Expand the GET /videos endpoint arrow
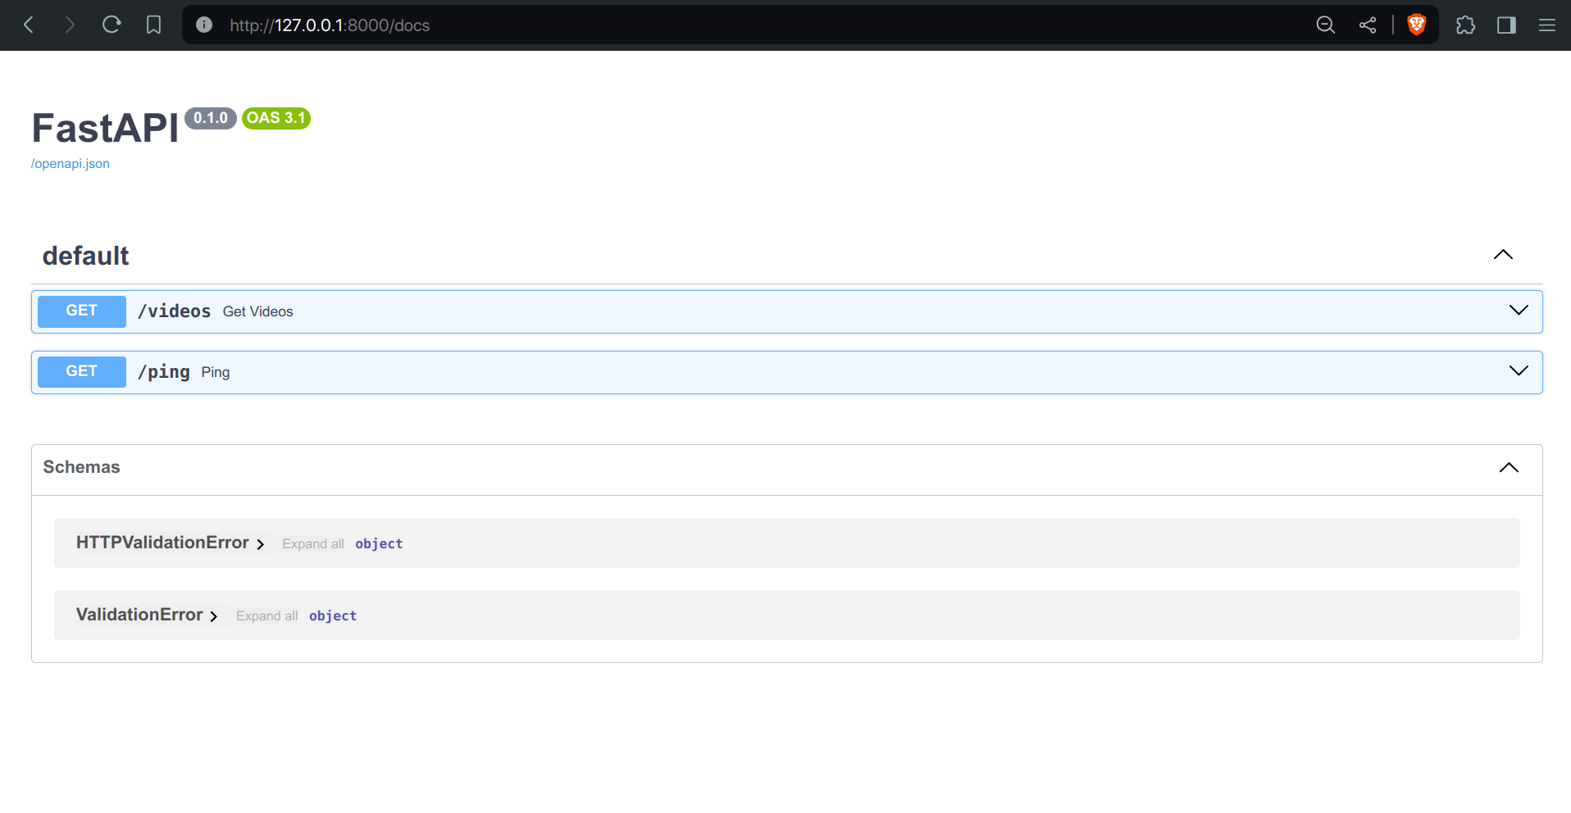 click(1519, 310)
